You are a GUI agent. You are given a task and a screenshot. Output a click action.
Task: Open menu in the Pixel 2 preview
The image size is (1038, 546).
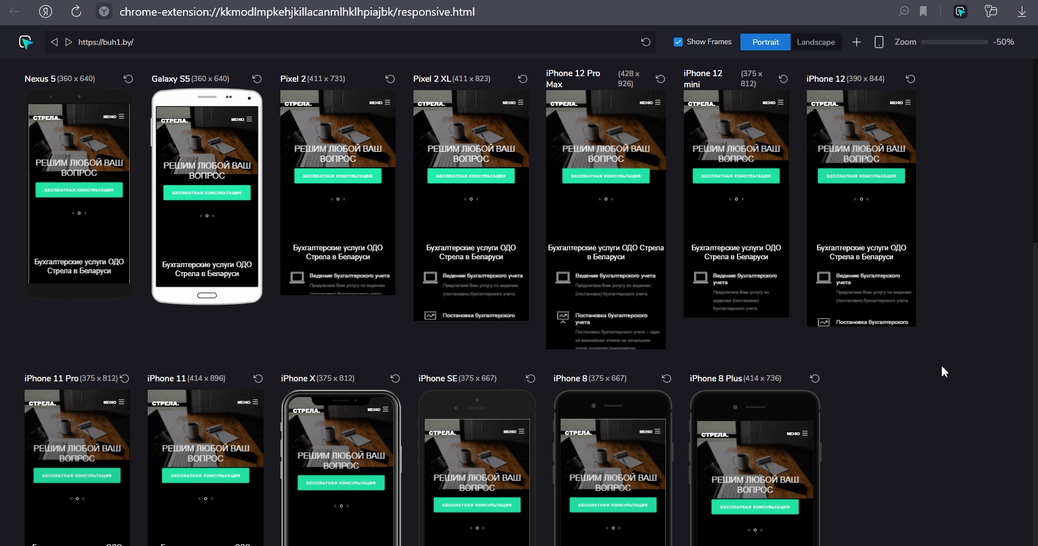(x=380, y=102)
